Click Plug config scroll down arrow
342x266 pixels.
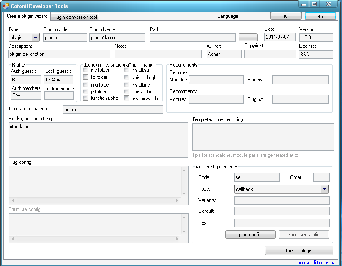(x=184, y=194)
